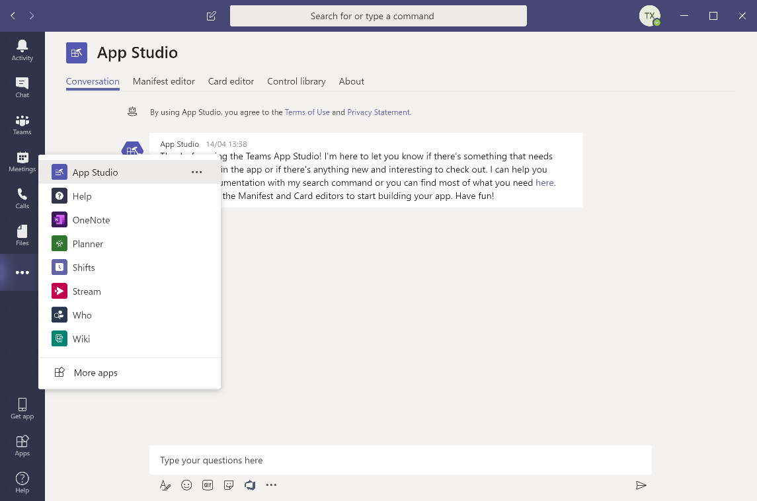Open Calls phone icon

coord(22,198)
